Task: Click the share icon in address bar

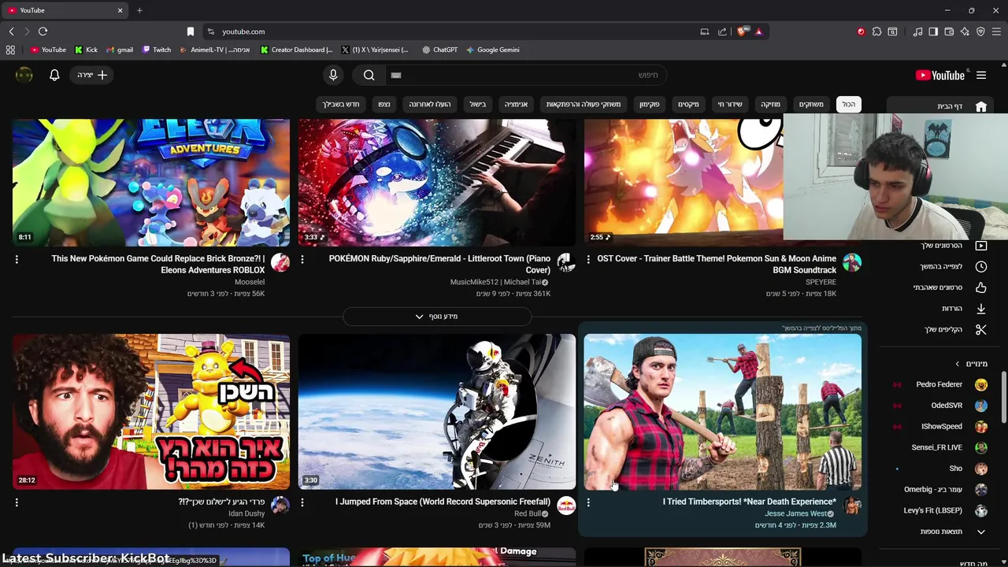Action: (x=722, y=31)
